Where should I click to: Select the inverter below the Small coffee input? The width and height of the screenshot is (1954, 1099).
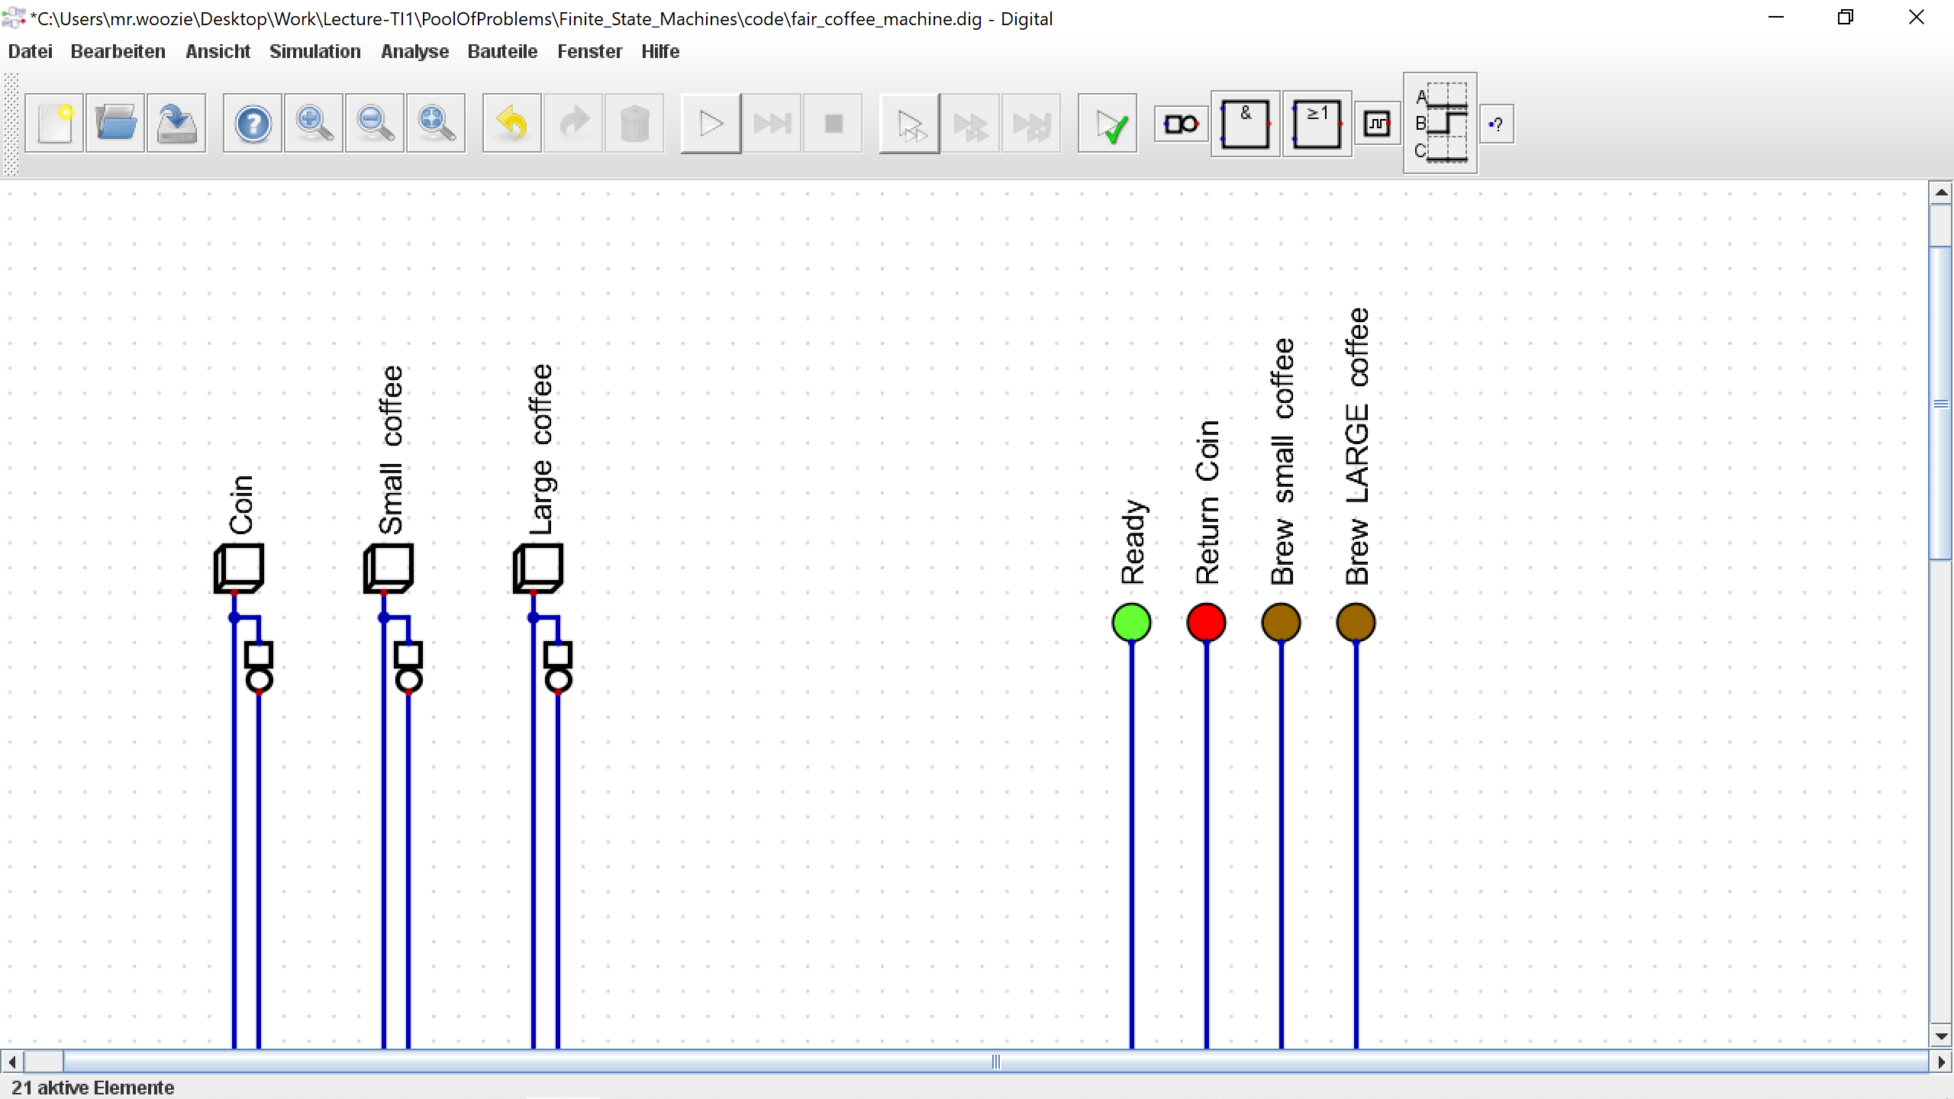click(408, 667)
